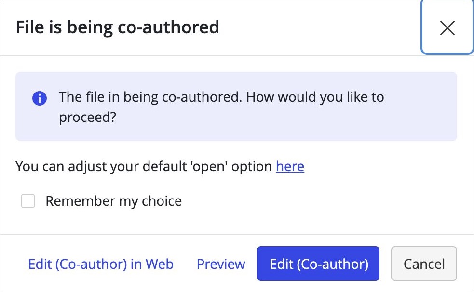The width and height of the screenshot is (474, 292).
Task: Open the 'here' link to adjust open settings
Action: [290, 166]
